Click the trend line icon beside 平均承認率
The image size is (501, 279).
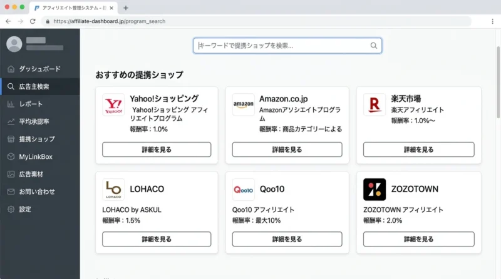(11, 121)
